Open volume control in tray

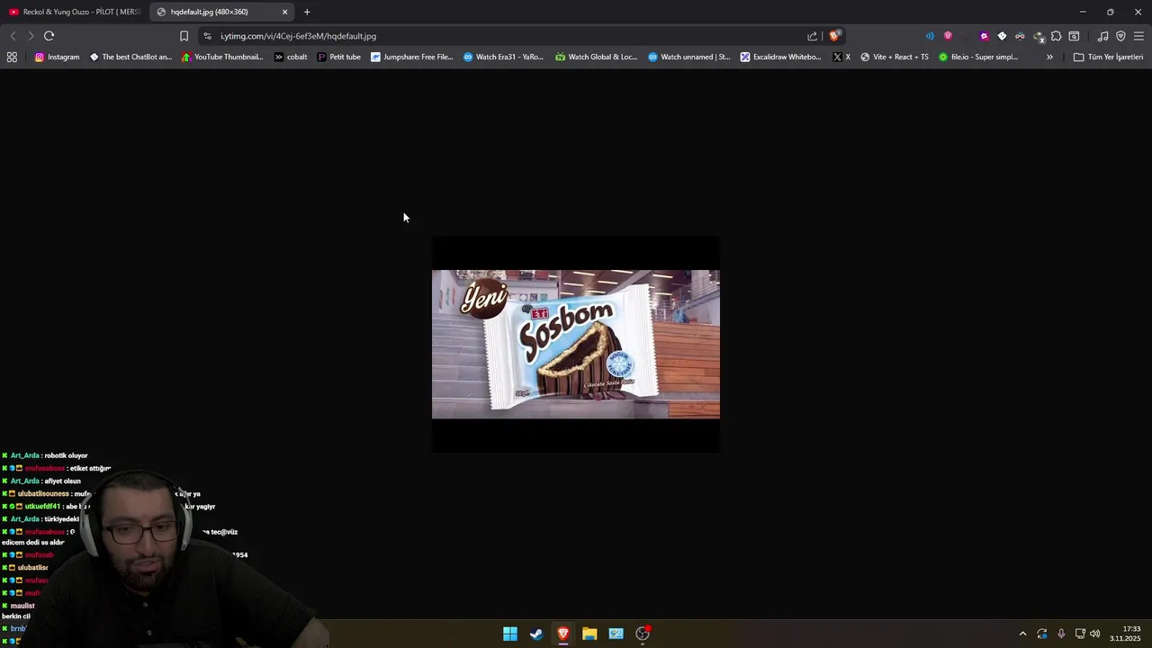1095,634
